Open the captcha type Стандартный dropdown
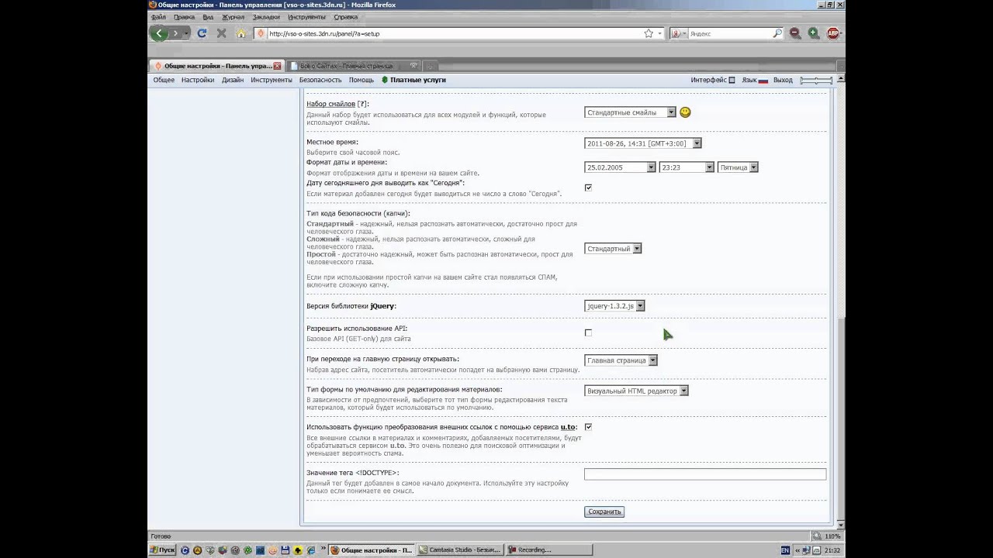This screenshot has width=993, height=558. (613, 249)
